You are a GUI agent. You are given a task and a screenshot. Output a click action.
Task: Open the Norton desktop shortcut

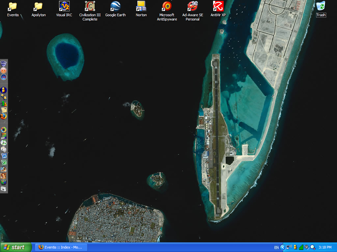141,6
